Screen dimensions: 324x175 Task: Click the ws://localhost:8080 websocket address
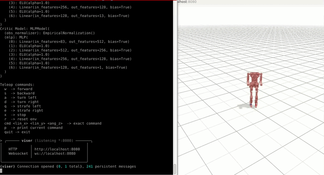[55, 154]
